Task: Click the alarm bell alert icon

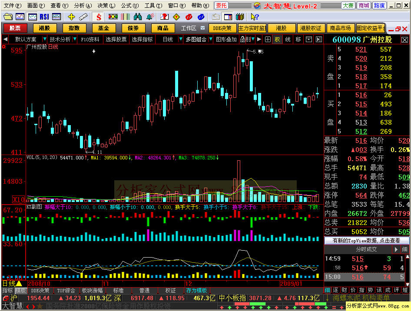Action: pyautogui.click(x=150, y=17)
